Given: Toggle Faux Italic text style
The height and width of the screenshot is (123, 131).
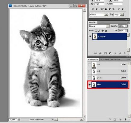Looking at the screenshot, I should click(x=97, y=9).
